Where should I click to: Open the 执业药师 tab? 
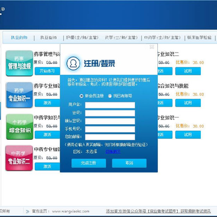(19, 37)
